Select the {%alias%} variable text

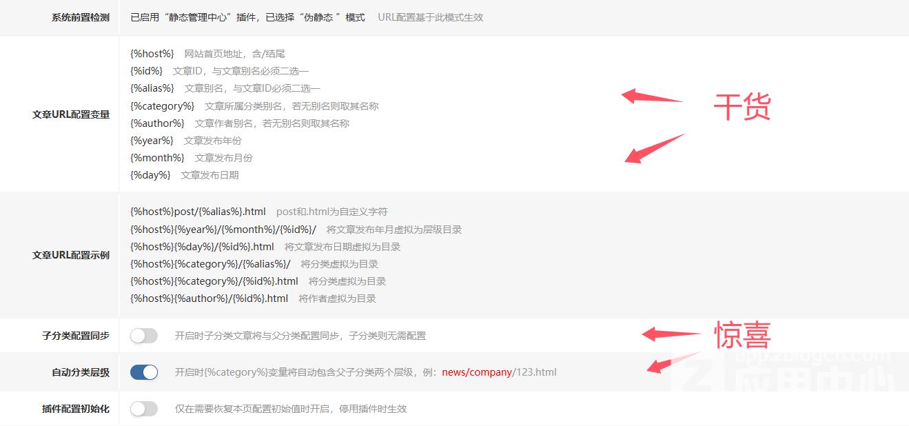152,88
